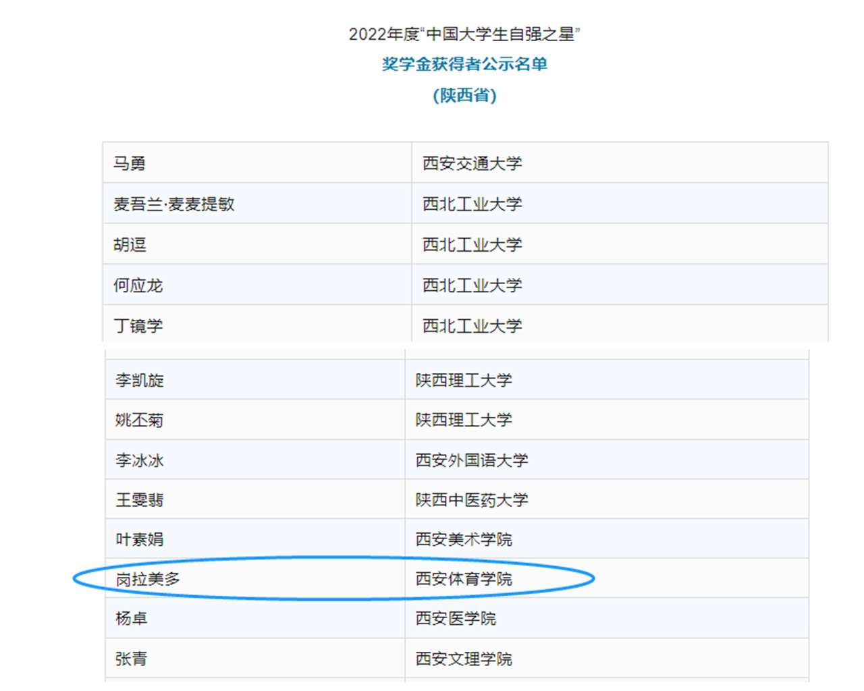
Task: Select the name cell 李凯旋
Action: click(x=139, y=380)
